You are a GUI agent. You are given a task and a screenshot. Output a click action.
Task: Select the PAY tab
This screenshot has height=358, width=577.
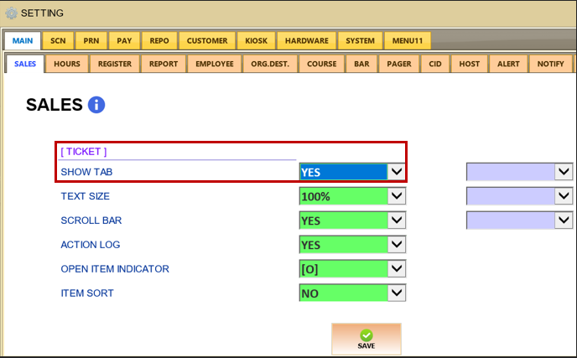(x=123, y=40)
